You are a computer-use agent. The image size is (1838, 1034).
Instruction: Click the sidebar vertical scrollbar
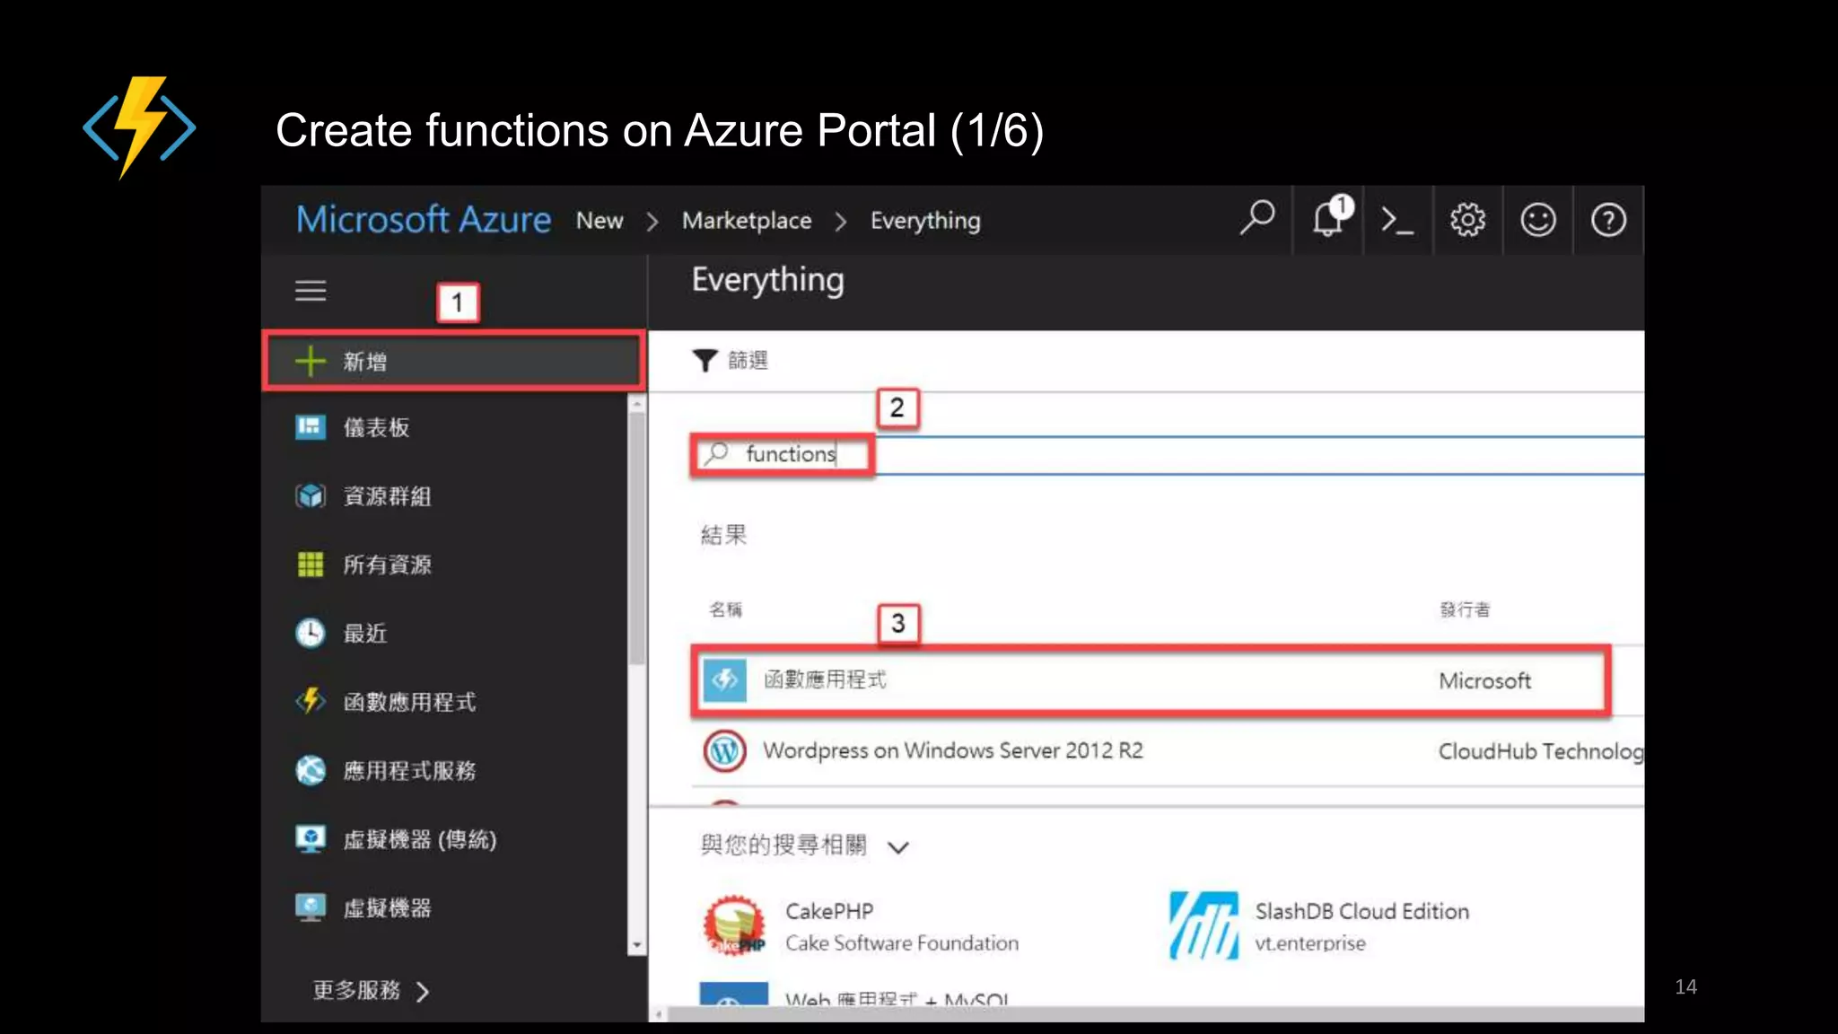tap(637, 539)
